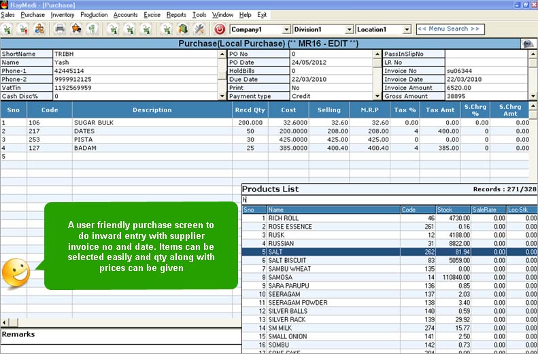Click the Remarks text area

click(x=121, y=338)
